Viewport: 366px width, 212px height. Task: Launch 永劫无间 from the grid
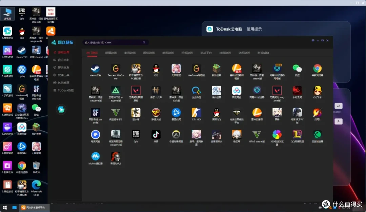pyautogui.click(x=297, y=91)
